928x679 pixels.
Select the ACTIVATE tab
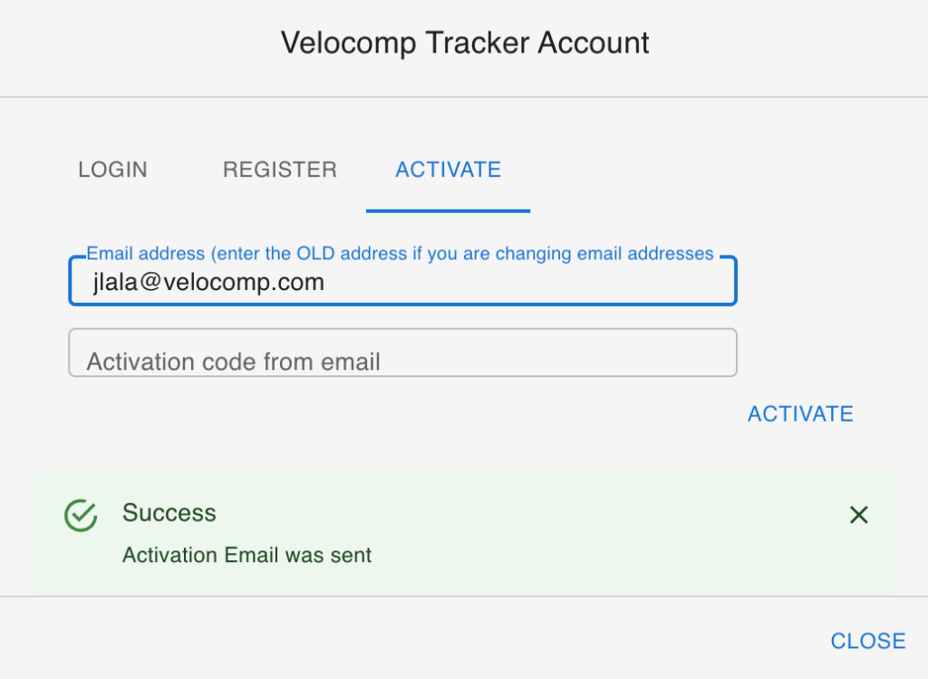pyautogui.click(x=448, y=170)
